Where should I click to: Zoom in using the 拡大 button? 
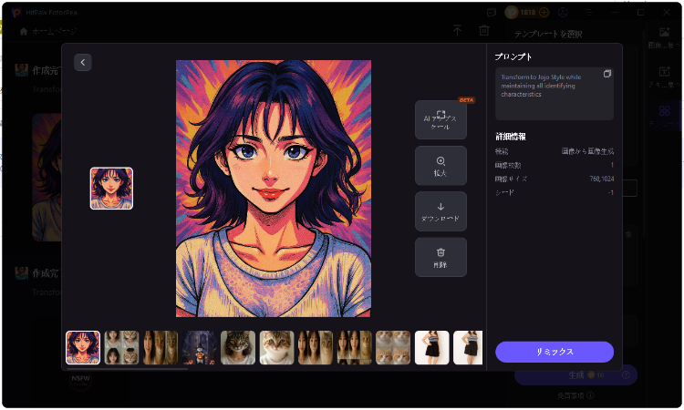tap(440, 166)
